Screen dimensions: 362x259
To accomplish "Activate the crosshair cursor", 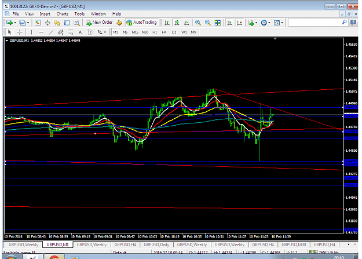I will (x=20, y=32).
